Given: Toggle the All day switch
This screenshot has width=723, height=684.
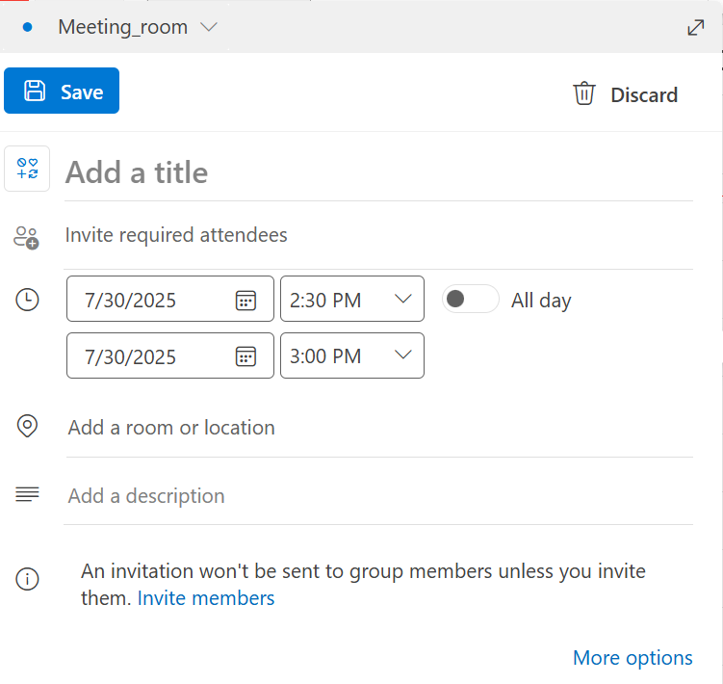Looking at the screenshot, I should (470, 299).
